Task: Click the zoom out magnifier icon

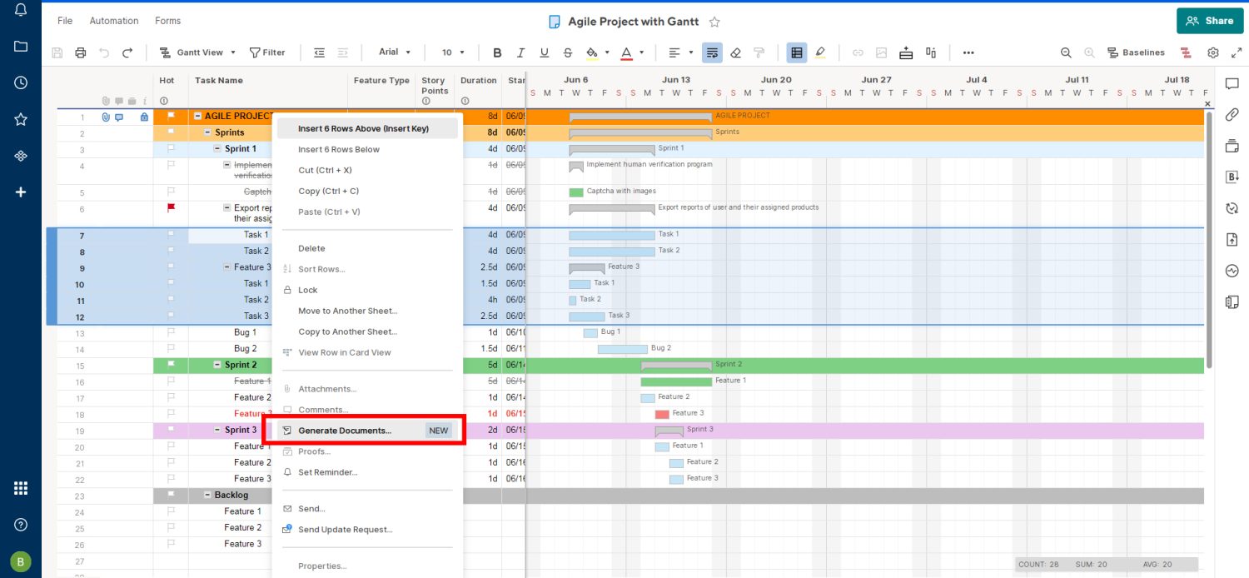Action: click(1066, 52)
